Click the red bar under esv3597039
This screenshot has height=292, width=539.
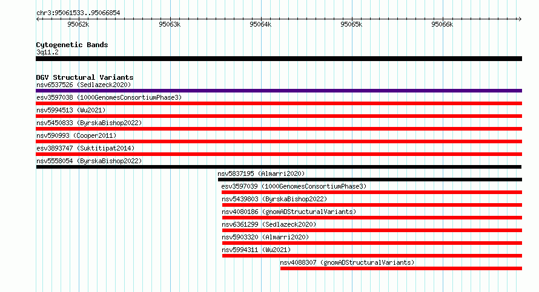click(x=372, y=192)
